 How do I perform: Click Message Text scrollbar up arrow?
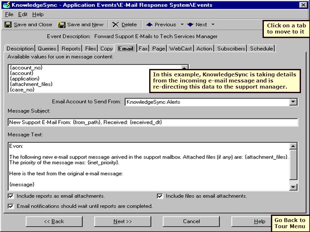(x=293, y=146)
